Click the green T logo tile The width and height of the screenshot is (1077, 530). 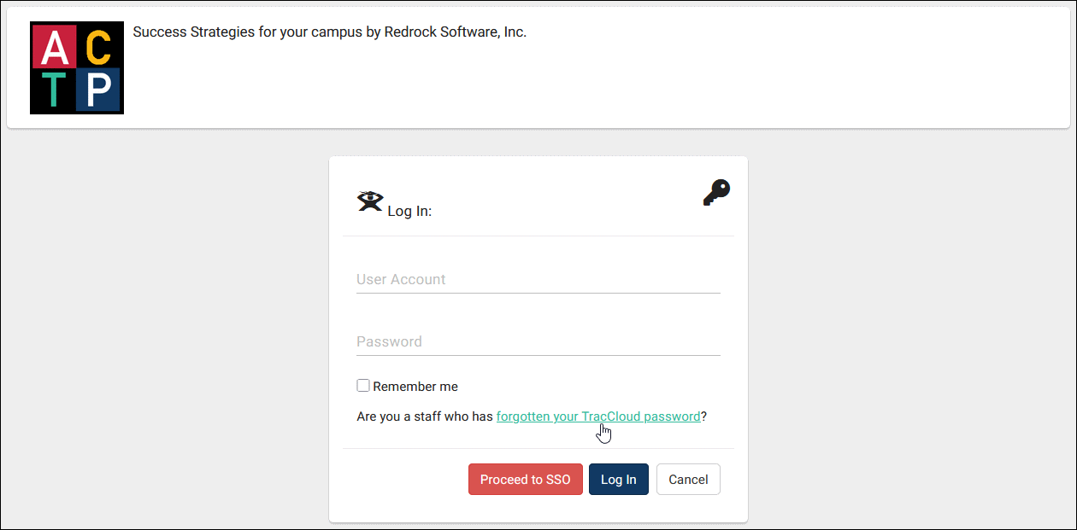[54, 90]
